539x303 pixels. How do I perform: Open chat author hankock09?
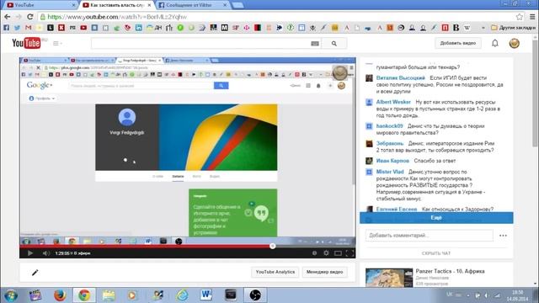[389, 126]
